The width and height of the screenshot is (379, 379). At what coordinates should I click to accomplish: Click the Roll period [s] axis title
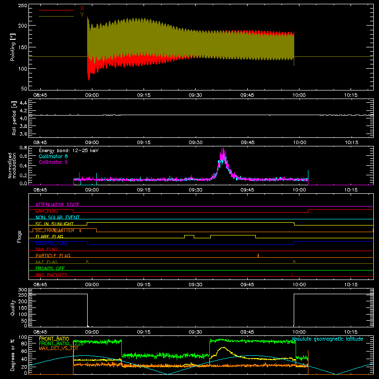tap(14, 118)
